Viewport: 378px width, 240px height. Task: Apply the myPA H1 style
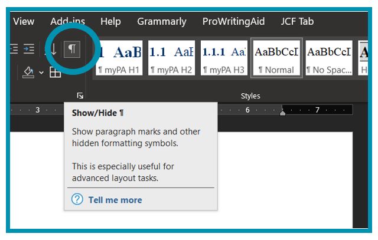(x=119, y=58)
